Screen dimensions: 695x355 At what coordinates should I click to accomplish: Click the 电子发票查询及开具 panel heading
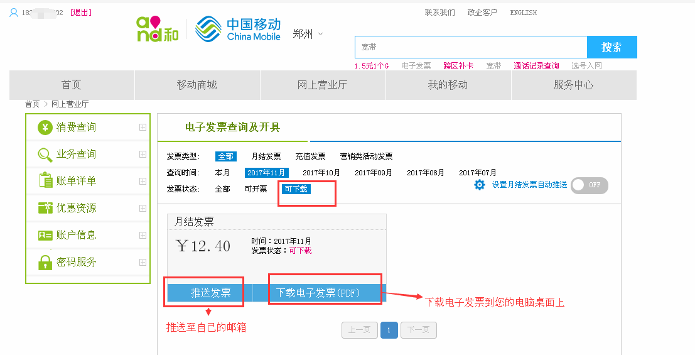pyautogui.click(x=233, y=128)
